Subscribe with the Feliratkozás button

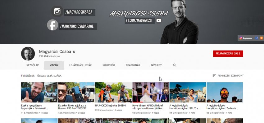click(x=228, y=54)
